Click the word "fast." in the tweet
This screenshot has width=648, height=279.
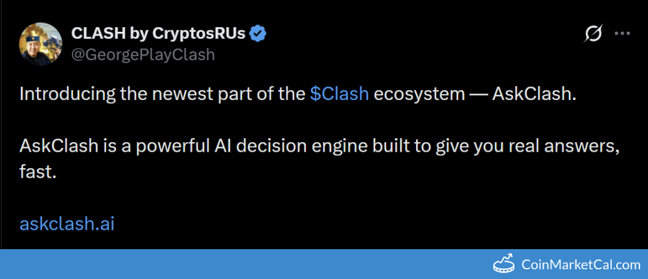pos(38,172)
